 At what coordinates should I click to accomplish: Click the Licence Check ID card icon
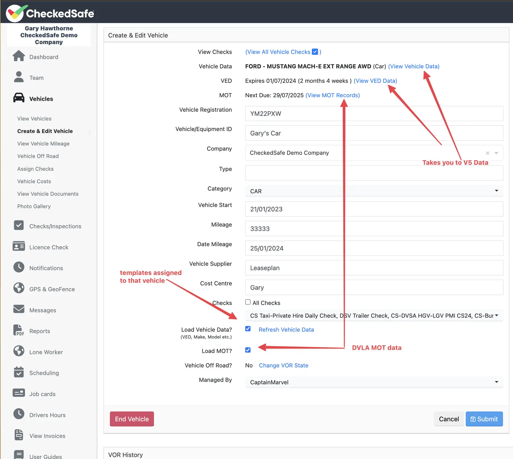19,246
